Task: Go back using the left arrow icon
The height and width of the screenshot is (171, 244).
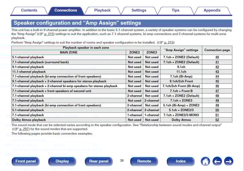Action: (x=217, y=161)
